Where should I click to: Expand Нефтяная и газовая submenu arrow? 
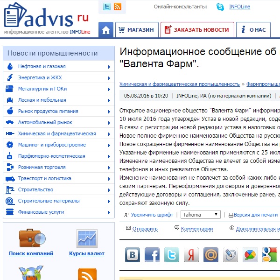click(x=109, y=67)
